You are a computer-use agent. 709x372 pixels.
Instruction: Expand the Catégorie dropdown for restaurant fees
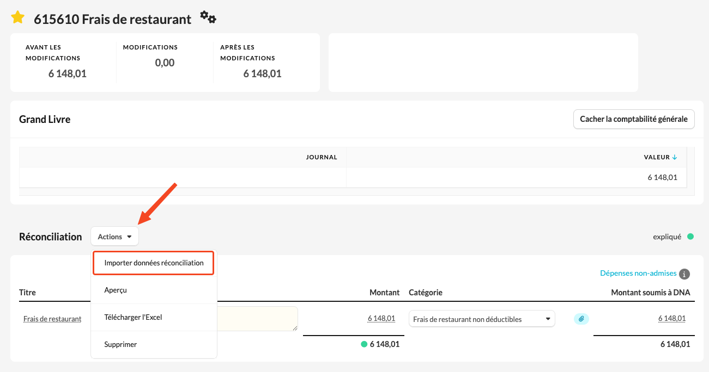(481, 319)
